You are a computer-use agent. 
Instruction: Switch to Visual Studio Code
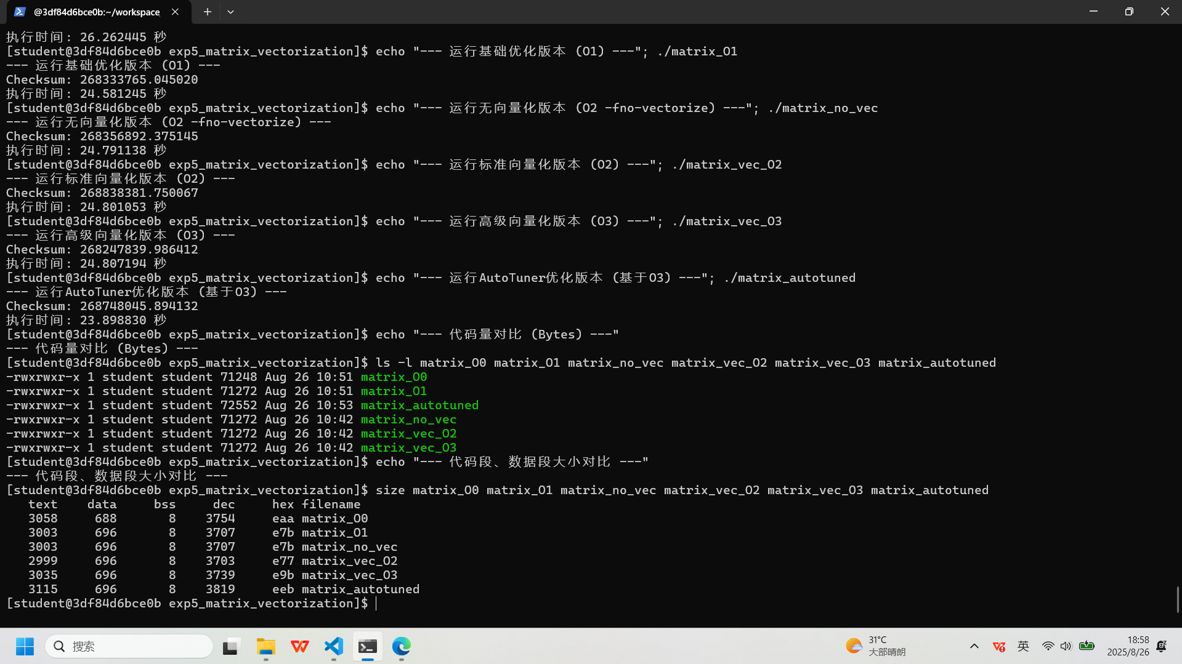tap(334, 646)
